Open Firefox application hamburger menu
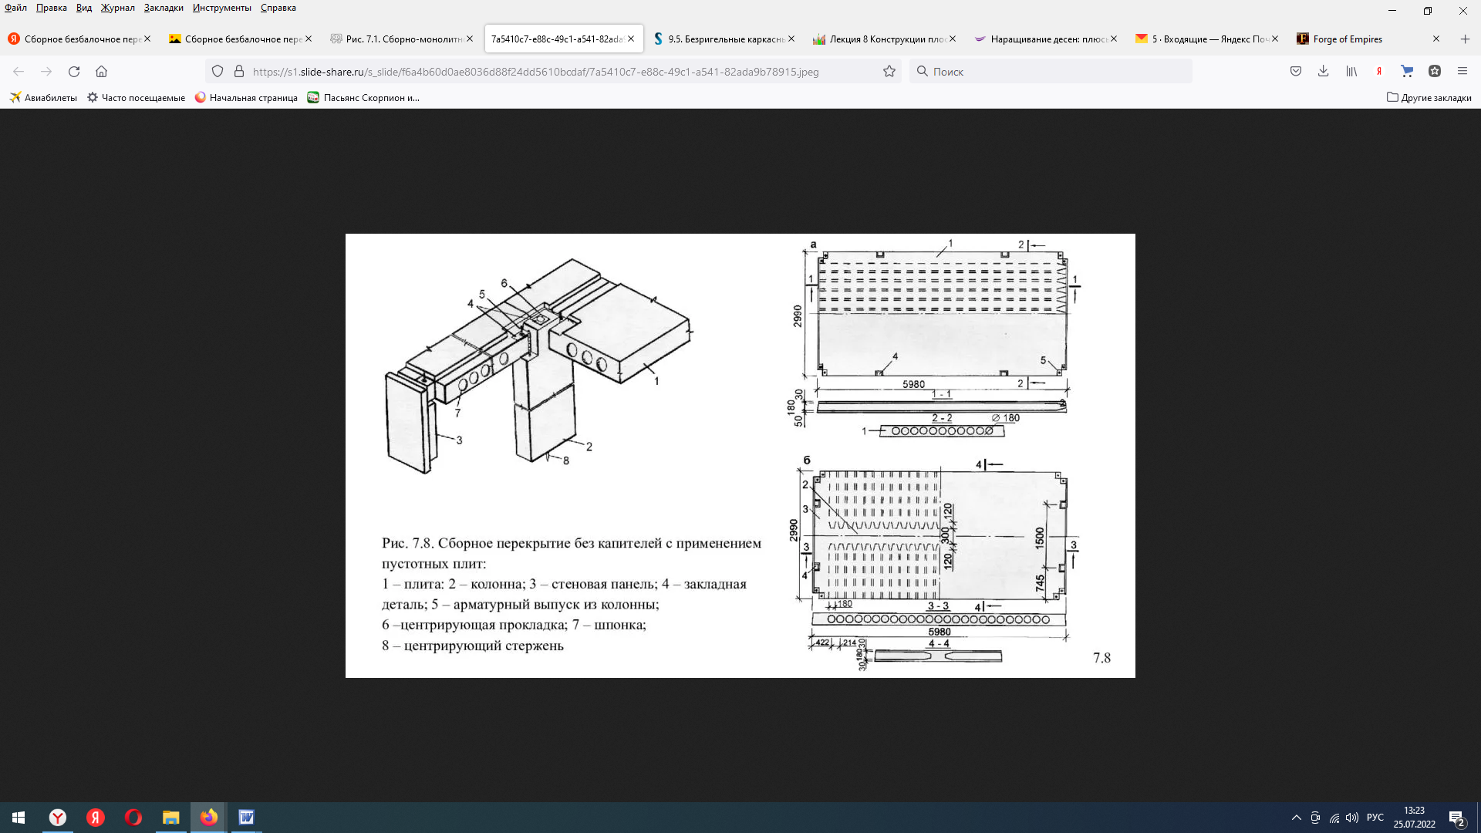The image size is (1481, 833). click(1462, 72)
